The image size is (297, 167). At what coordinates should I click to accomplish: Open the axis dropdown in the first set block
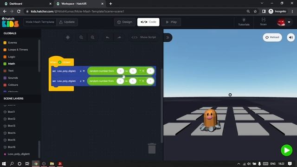(x=82, y=71)
